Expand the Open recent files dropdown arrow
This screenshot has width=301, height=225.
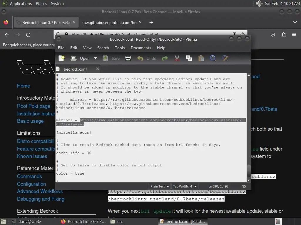96,58
